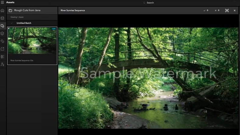The width and height of the screenshot is (240, 135).
Task: Click the 'Assets' header title
Action: [10, 2]
